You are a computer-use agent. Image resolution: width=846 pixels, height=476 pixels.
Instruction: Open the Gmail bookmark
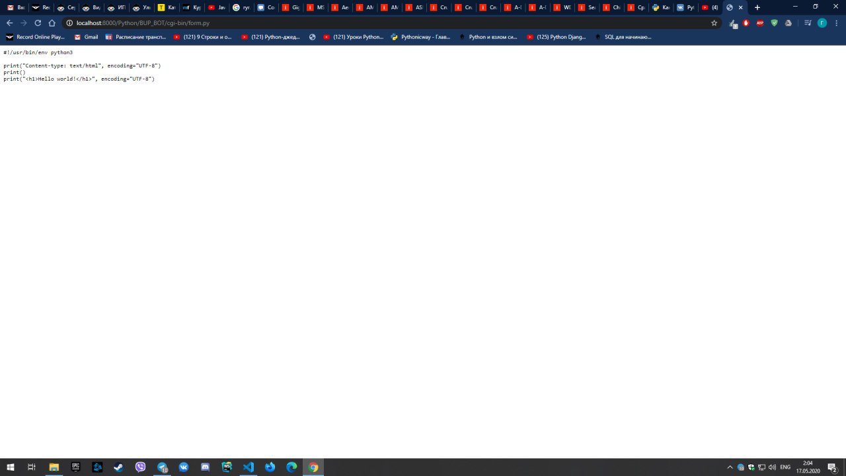[86, 37]
